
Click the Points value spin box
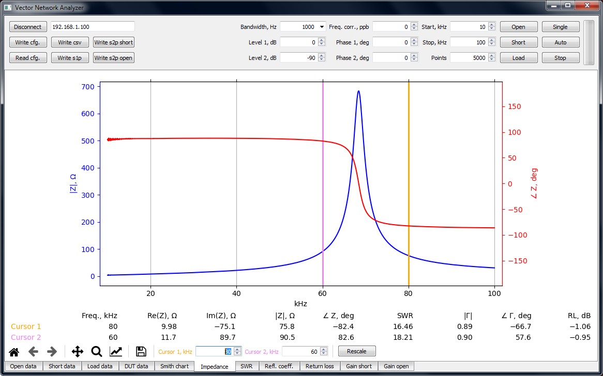(x=469, y=58)
